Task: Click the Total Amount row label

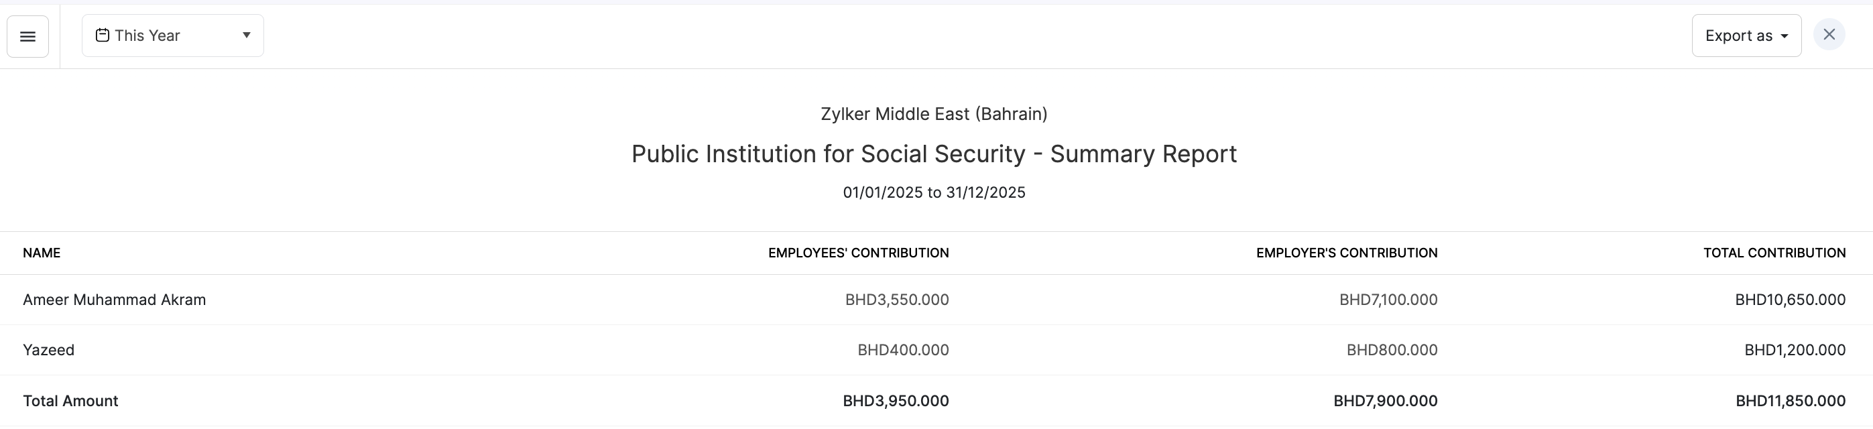Action: [70, 401]
